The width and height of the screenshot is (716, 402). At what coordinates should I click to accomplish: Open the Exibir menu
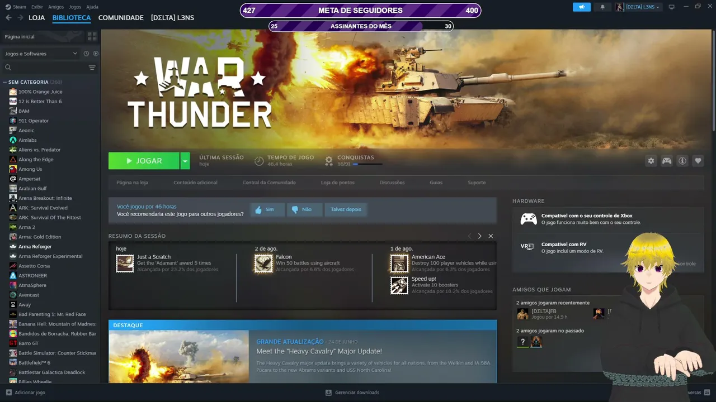click(x=37, y=7)
